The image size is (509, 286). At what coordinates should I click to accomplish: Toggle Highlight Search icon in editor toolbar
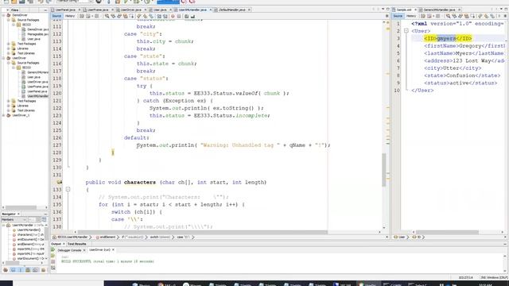[126, 16]
